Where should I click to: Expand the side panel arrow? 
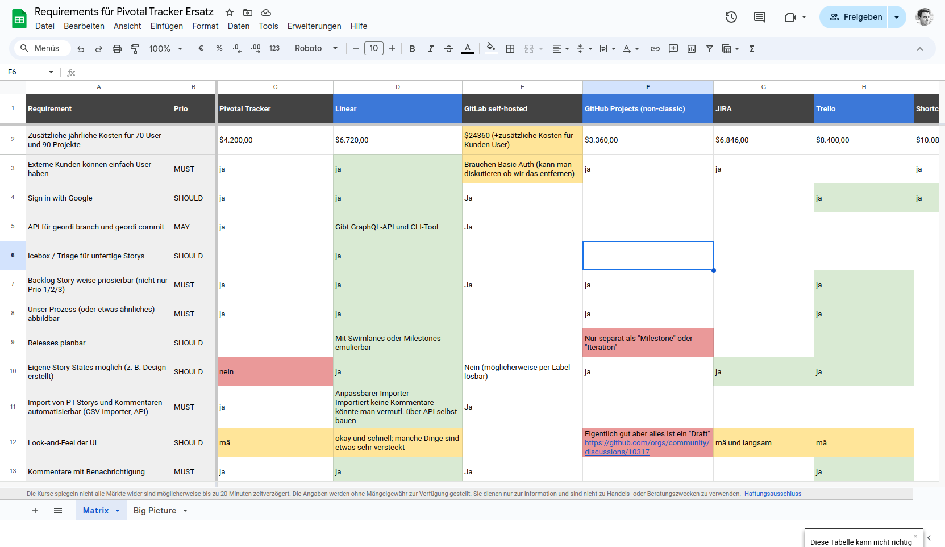coord(930,538)
